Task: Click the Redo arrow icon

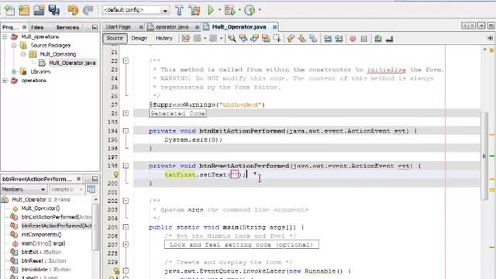Action: coord(88,10)
